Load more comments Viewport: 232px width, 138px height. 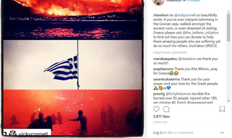(x=170, y=52)
